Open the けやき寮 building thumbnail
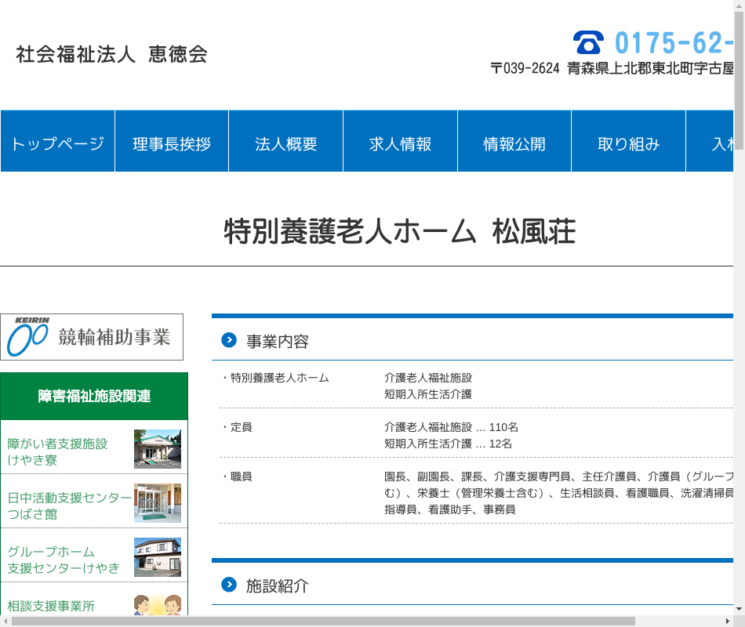The width and height of the screenshot is (745, 627). pos(158,449)
